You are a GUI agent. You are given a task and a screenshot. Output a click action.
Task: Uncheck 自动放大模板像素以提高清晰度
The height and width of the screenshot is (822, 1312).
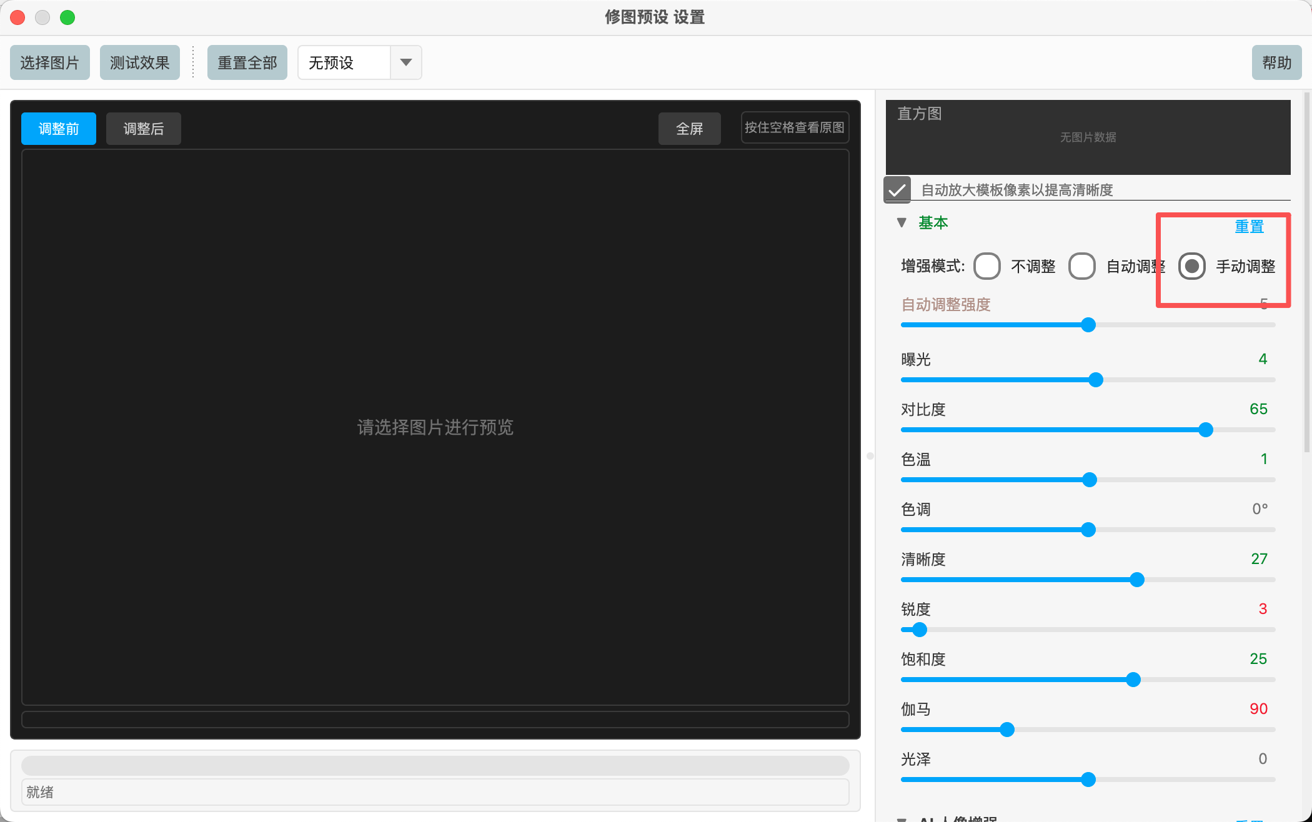897,189
